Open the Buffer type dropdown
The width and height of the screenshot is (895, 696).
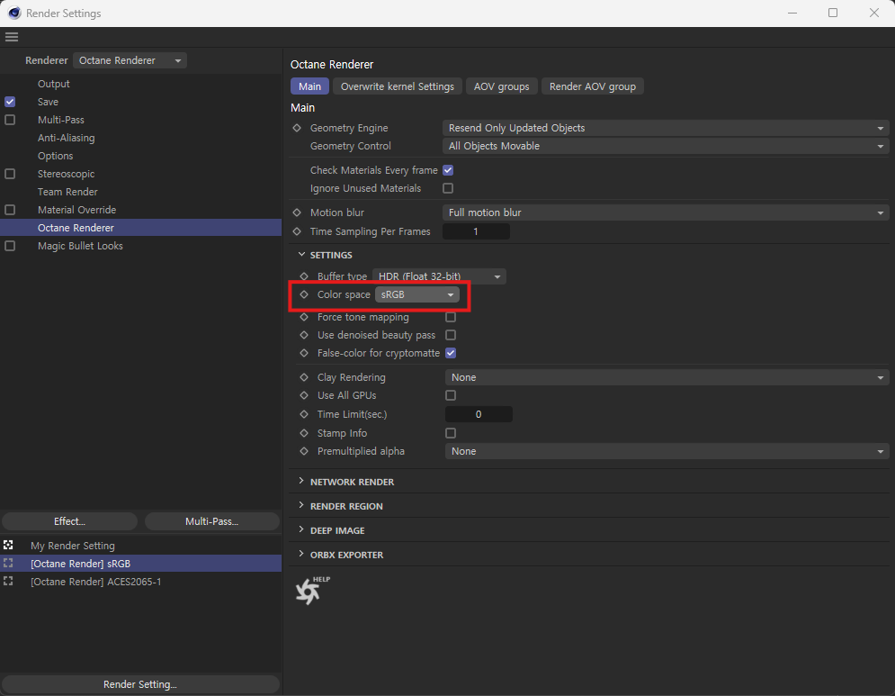[x=440, y=276]
